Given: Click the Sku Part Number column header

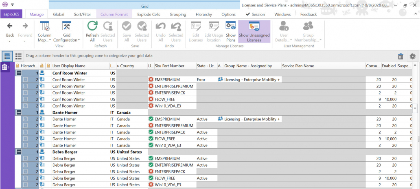Looking at the screenshot, I should coord(169,66).
